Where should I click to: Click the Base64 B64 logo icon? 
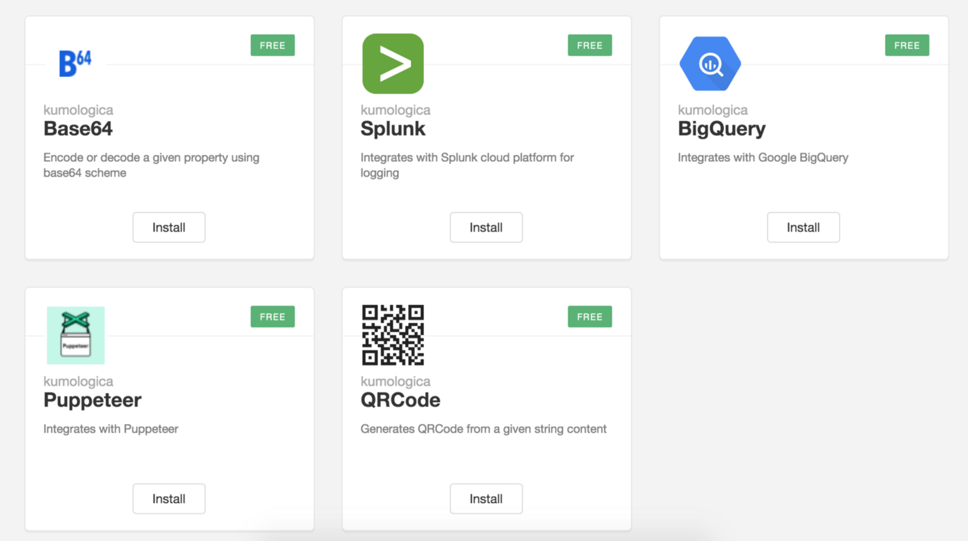76,64
